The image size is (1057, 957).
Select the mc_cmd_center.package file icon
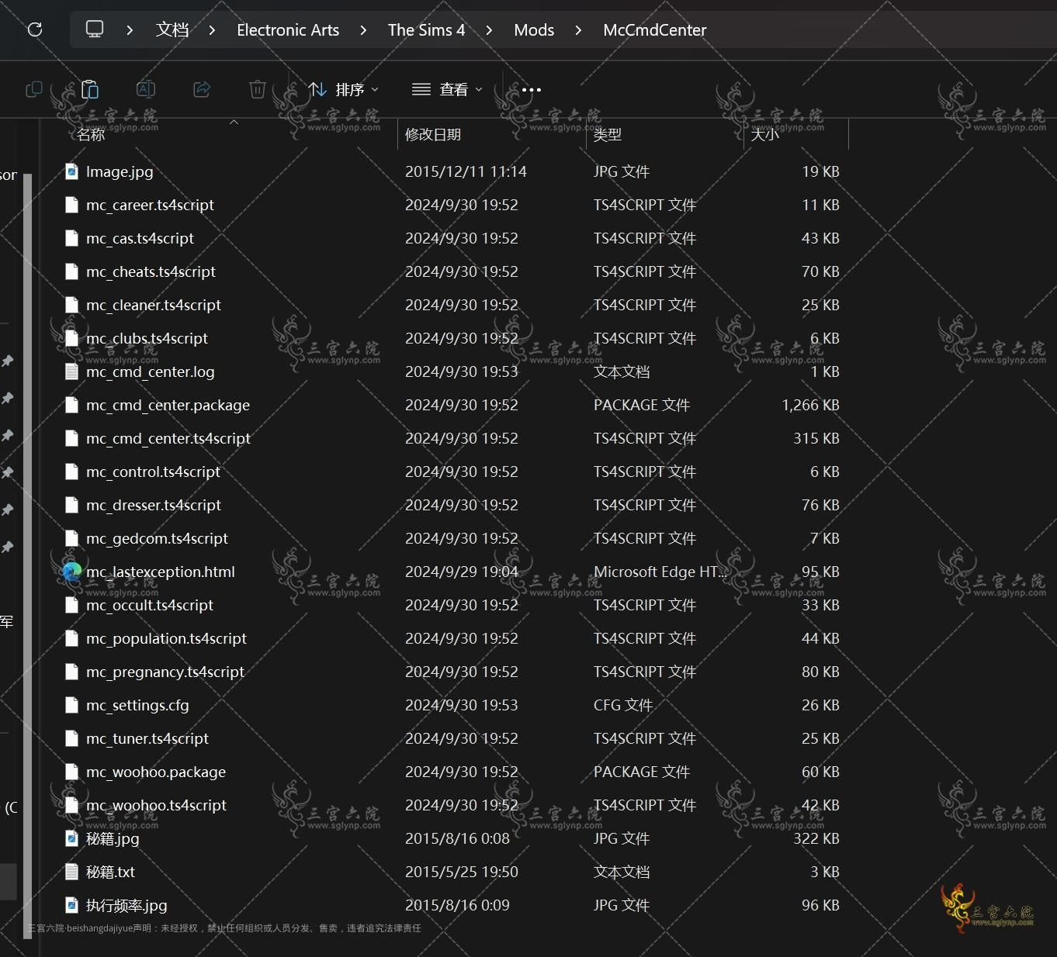pos(71,405)
